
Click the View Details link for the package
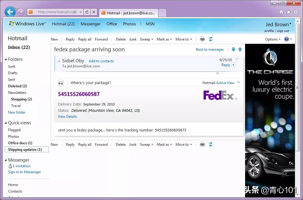tap(67, 117)
